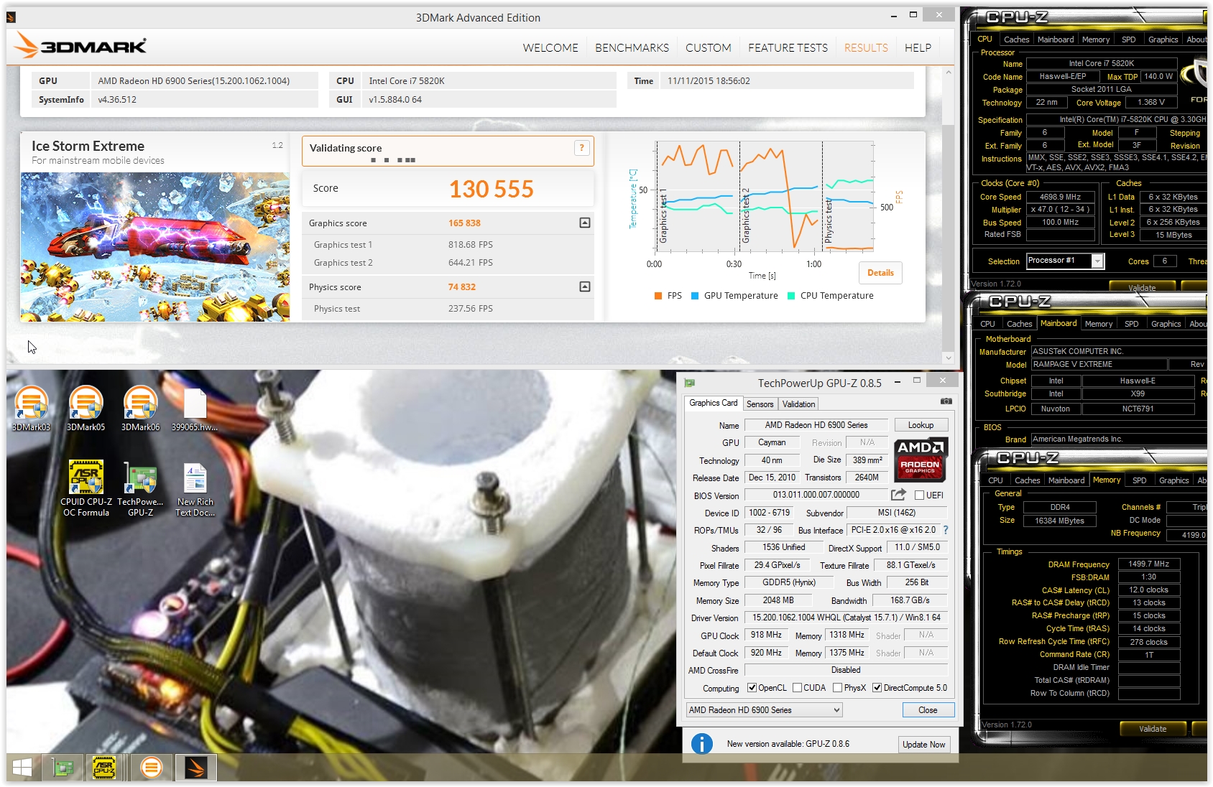1213x787 pixels.
Task: Toggle the DirectCompute 5.0 checkbox
Action: coord(877,688)
